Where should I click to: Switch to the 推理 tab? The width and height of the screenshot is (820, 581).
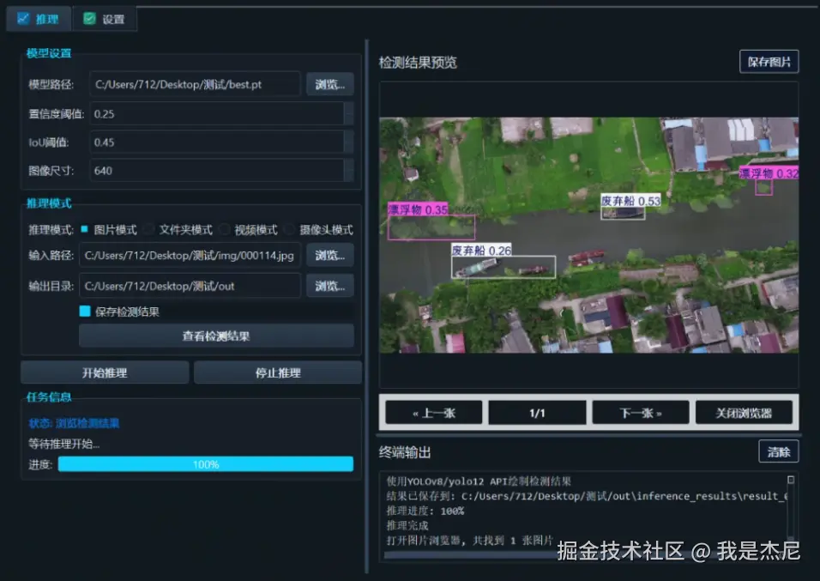click(38, 17)
